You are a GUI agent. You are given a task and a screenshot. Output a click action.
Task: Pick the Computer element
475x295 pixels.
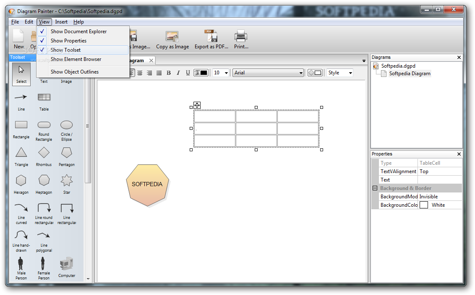(67, 267)
